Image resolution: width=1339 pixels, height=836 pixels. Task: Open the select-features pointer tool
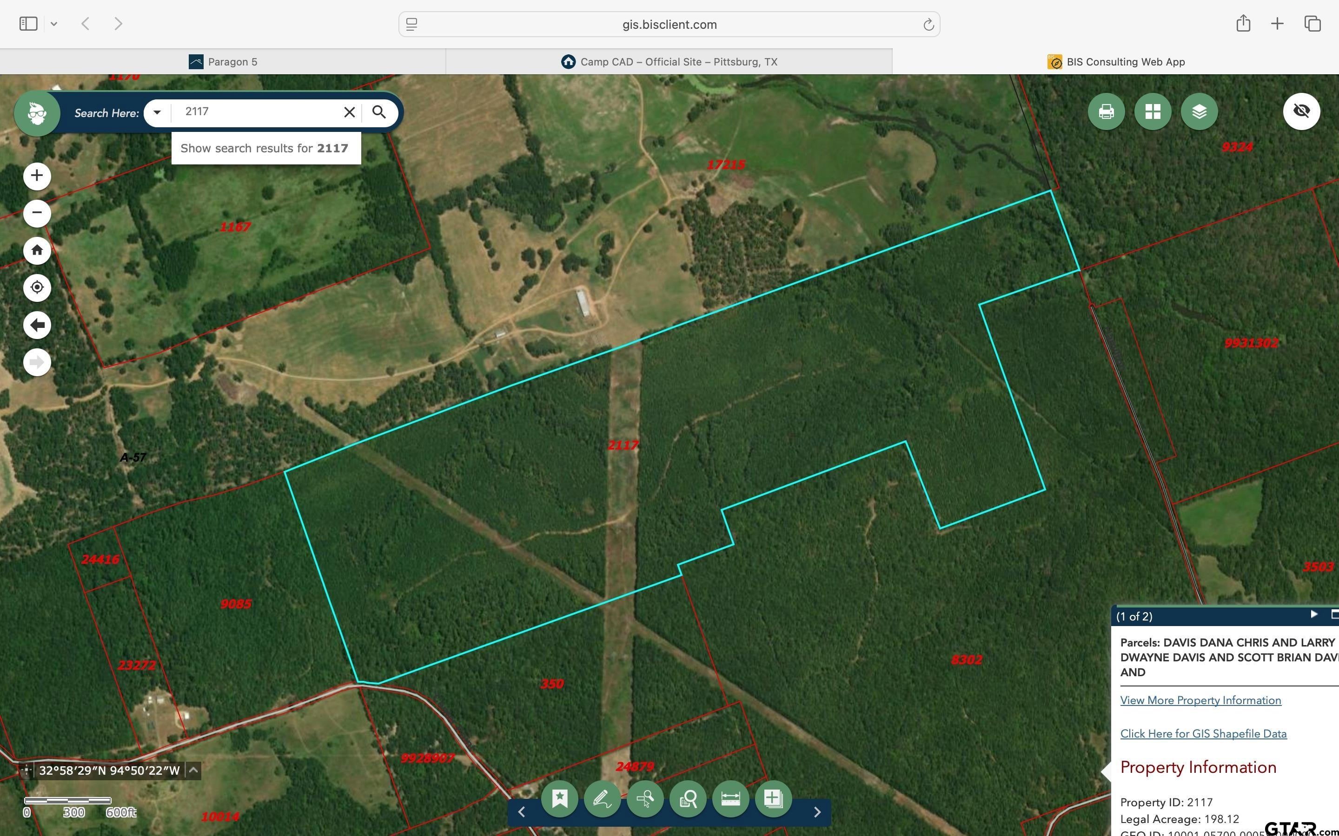pos(645,798)
